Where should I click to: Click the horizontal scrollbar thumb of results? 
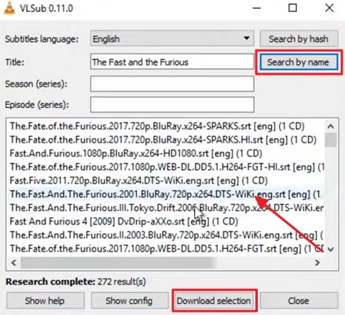pyautogui.click(x=118, y=262)
